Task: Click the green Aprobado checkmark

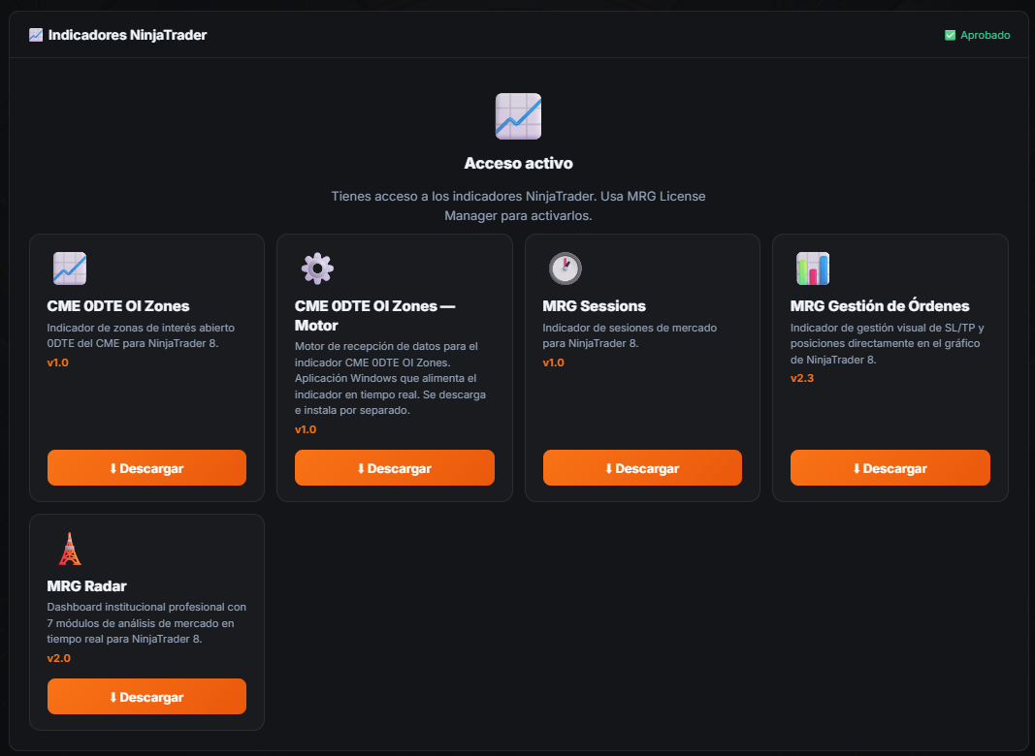Action: tap(950, 35)
